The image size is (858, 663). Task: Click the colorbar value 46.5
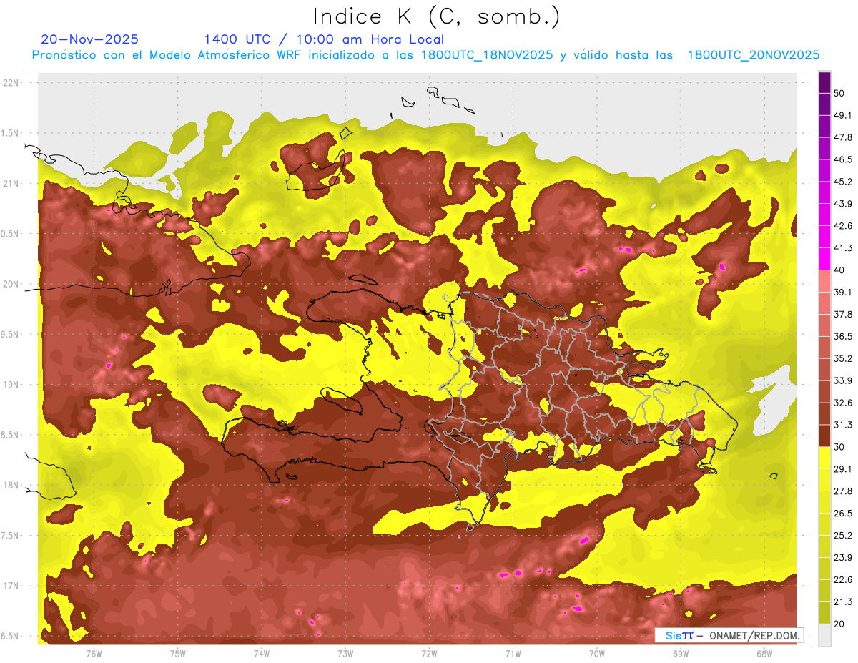point(842,159)
